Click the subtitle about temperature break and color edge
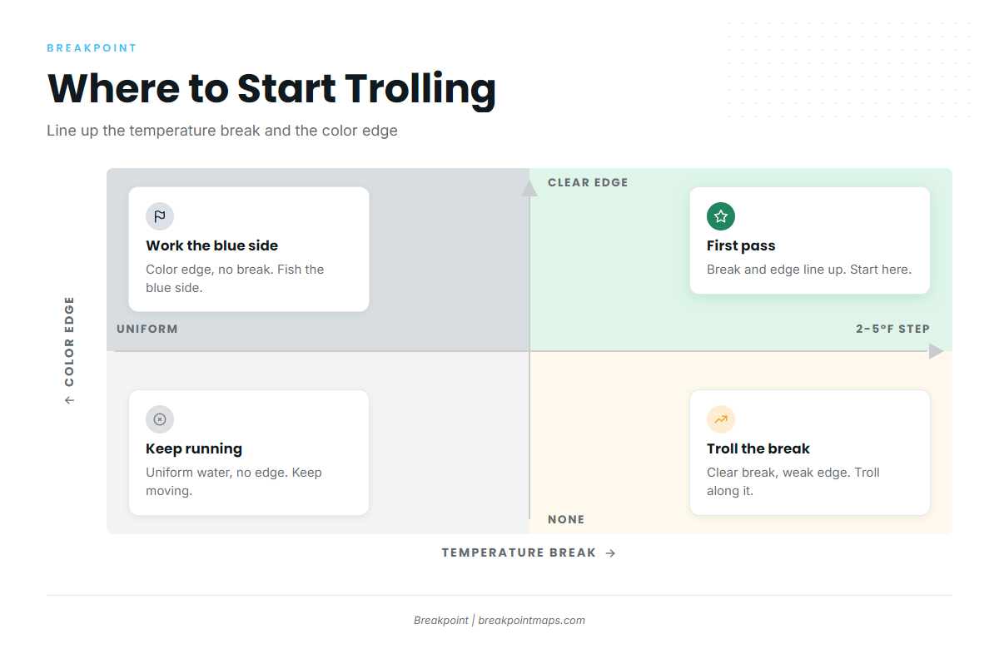 (x=222, y=131)
